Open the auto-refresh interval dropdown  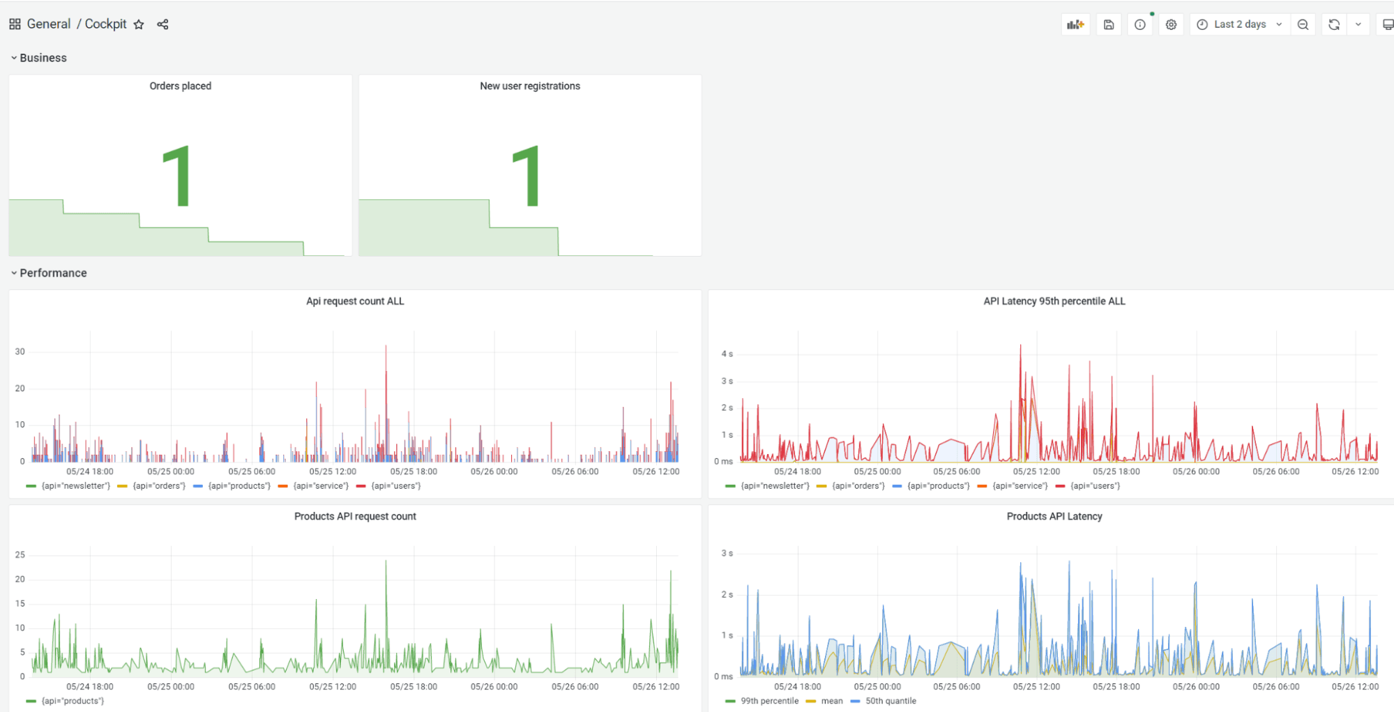[1358, 24]
